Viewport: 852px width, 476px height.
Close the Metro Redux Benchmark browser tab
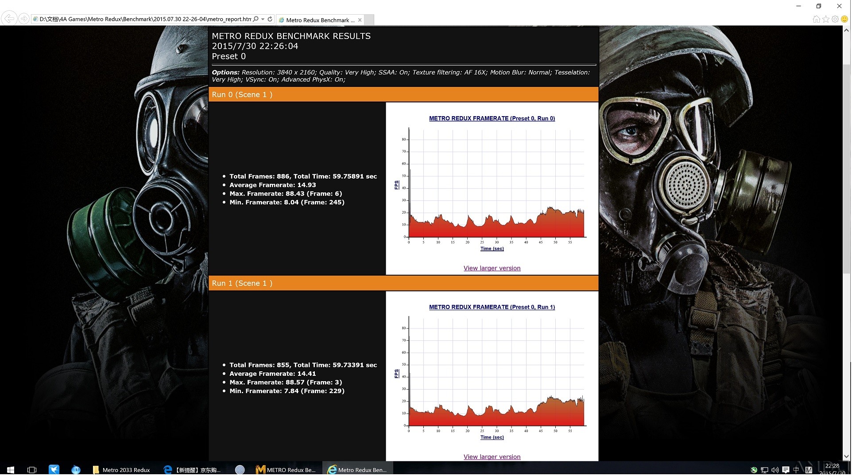[360, 20]
